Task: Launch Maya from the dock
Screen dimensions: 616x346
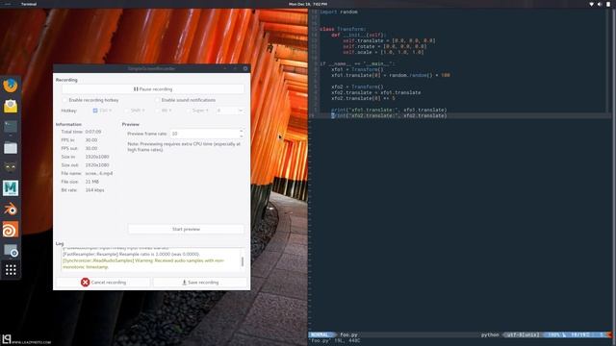Action: [x=11, y=188]
